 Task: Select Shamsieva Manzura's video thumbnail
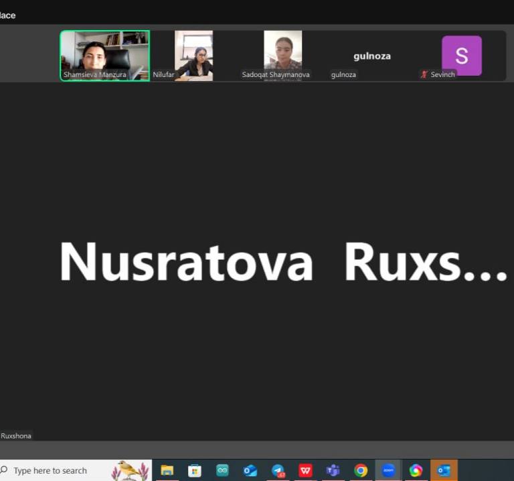pyautogui.click(x=105, y=56)
